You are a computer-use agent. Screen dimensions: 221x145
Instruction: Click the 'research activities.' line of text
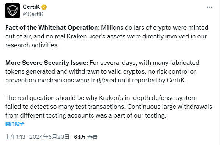32,45
